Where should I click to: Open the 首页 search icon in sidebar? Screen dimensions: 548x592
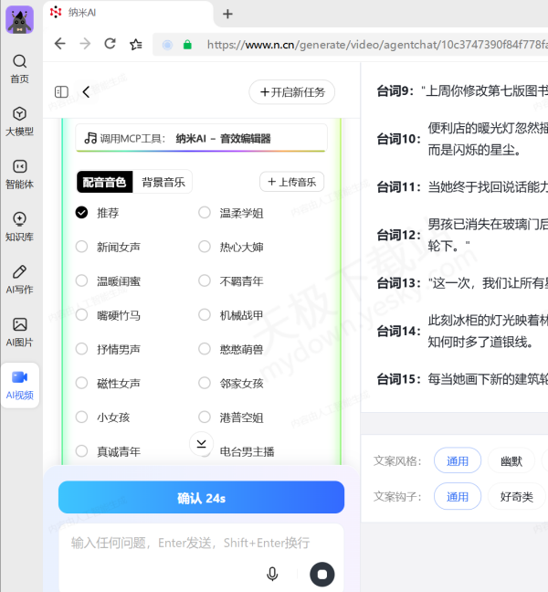click(x=19, y=62)
